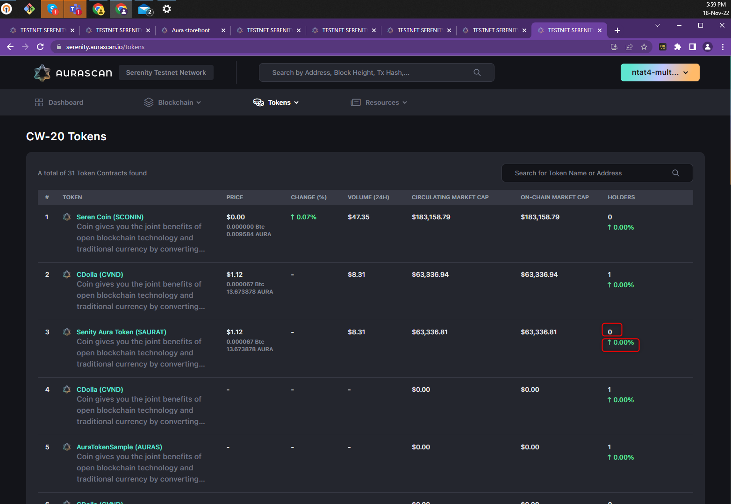Switch to the Aura storefront tab
Screen dimensions: 731x504
(x=192, y=30)
